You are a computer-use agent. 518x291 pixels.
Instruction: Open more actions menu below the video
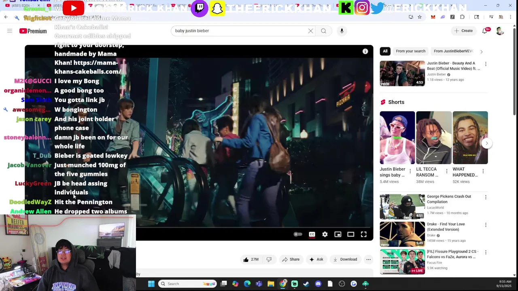click(368, 259)
